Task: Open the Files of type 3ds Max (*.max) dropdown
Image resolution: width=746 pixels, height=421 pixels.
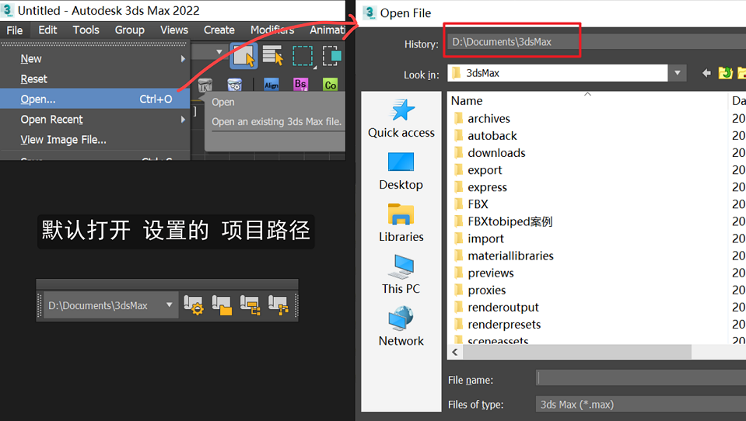Action: click(640, 405)
